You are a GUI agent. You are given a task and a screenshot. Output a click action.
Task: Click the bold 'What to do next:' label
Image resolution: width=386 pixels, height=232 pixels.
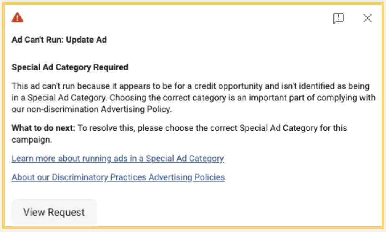tap(43, 128)
